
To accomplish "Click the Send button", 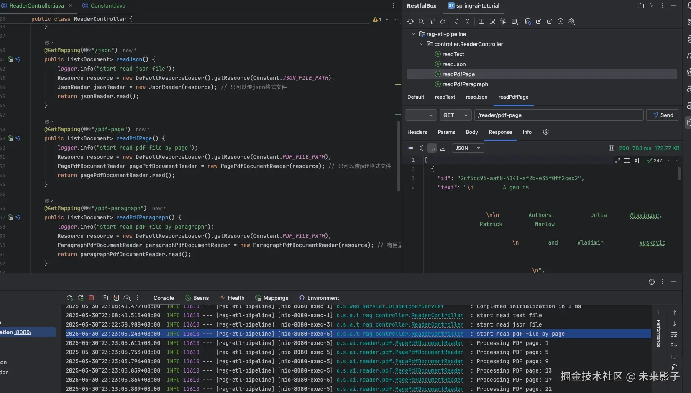I will (663, 115).
